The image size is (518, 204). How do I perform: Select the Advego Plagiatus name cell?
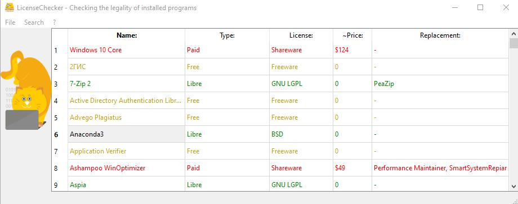pyautogui.click(x=127, y=117)
